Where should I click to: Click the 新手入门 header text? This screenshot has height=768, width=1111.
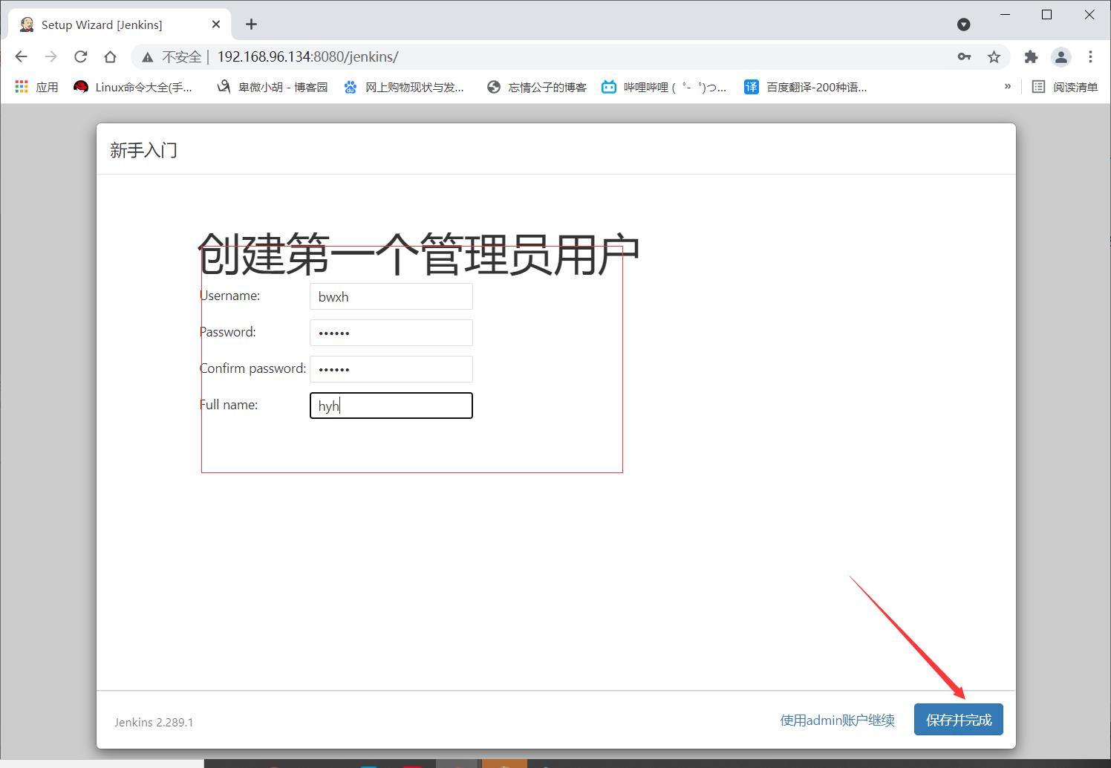[143, 150]
